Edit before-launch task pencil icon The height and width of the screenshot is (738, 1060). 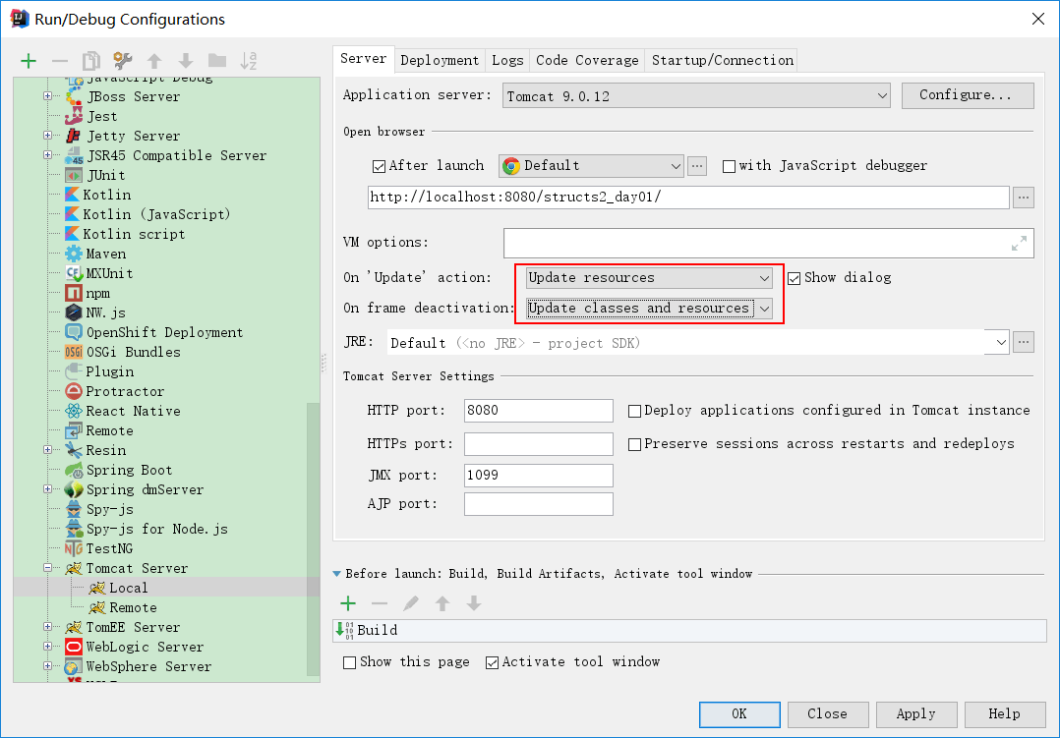point(411,602)
